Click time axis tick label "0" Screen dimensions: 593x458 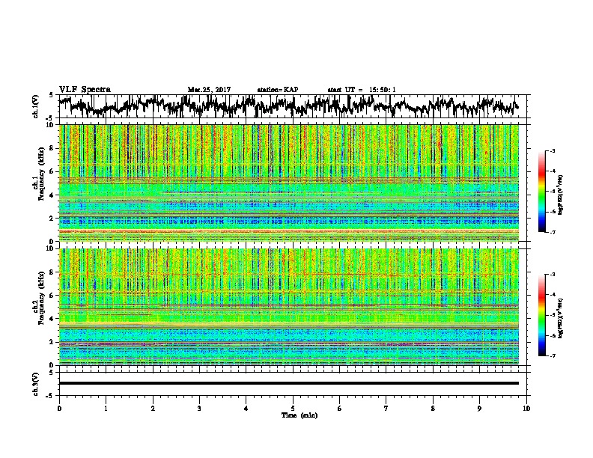coord(59,409)
